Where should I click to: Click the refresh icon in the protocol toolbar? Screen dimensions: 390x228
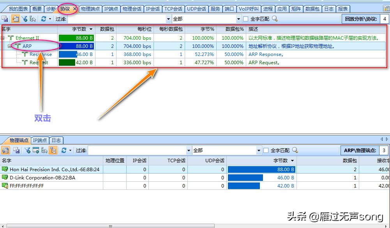click(x=44, y=19)
